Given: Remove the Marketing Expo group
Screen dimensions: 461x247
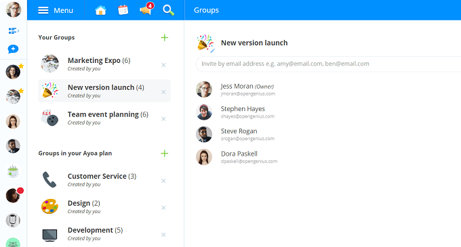Looking at the screenshot, I should [163, 65].
